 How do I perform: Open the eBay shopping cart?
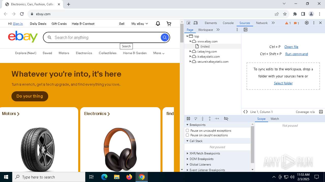click(x=169, y=24)
